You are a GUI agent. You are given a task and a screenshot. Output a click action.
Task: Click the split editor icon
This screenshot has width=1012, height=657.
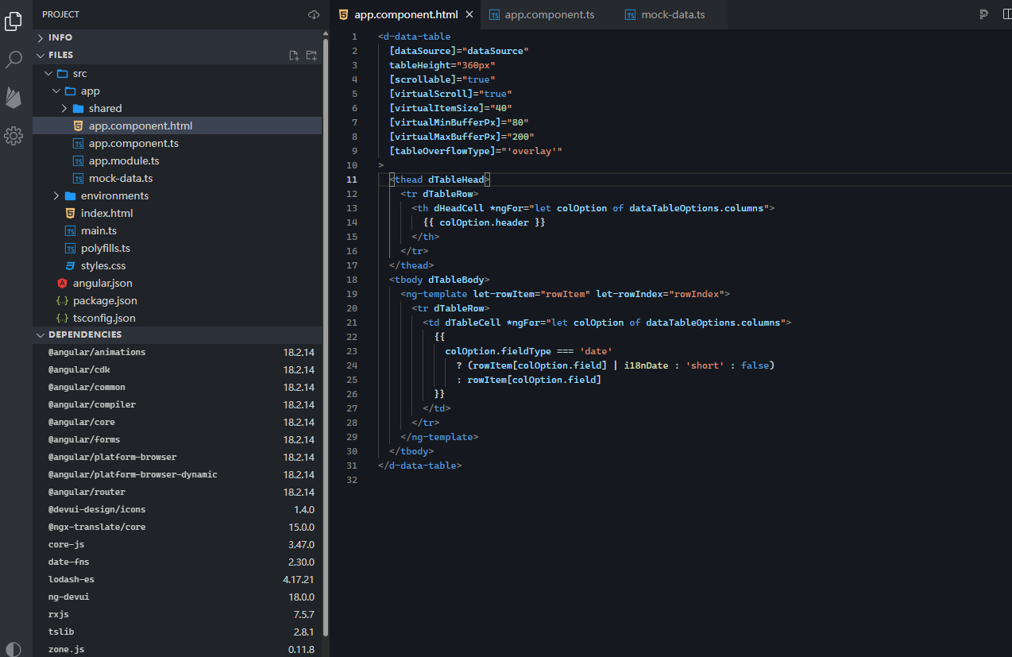click(x=1007, y=14)
